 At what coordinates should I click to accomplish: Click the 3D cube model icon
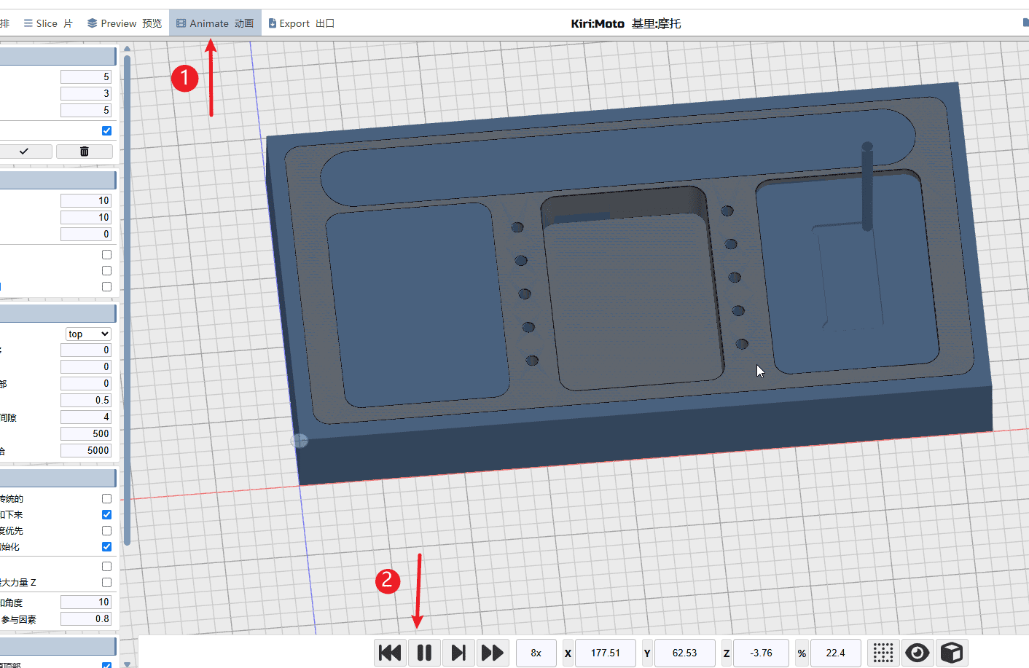952,653
